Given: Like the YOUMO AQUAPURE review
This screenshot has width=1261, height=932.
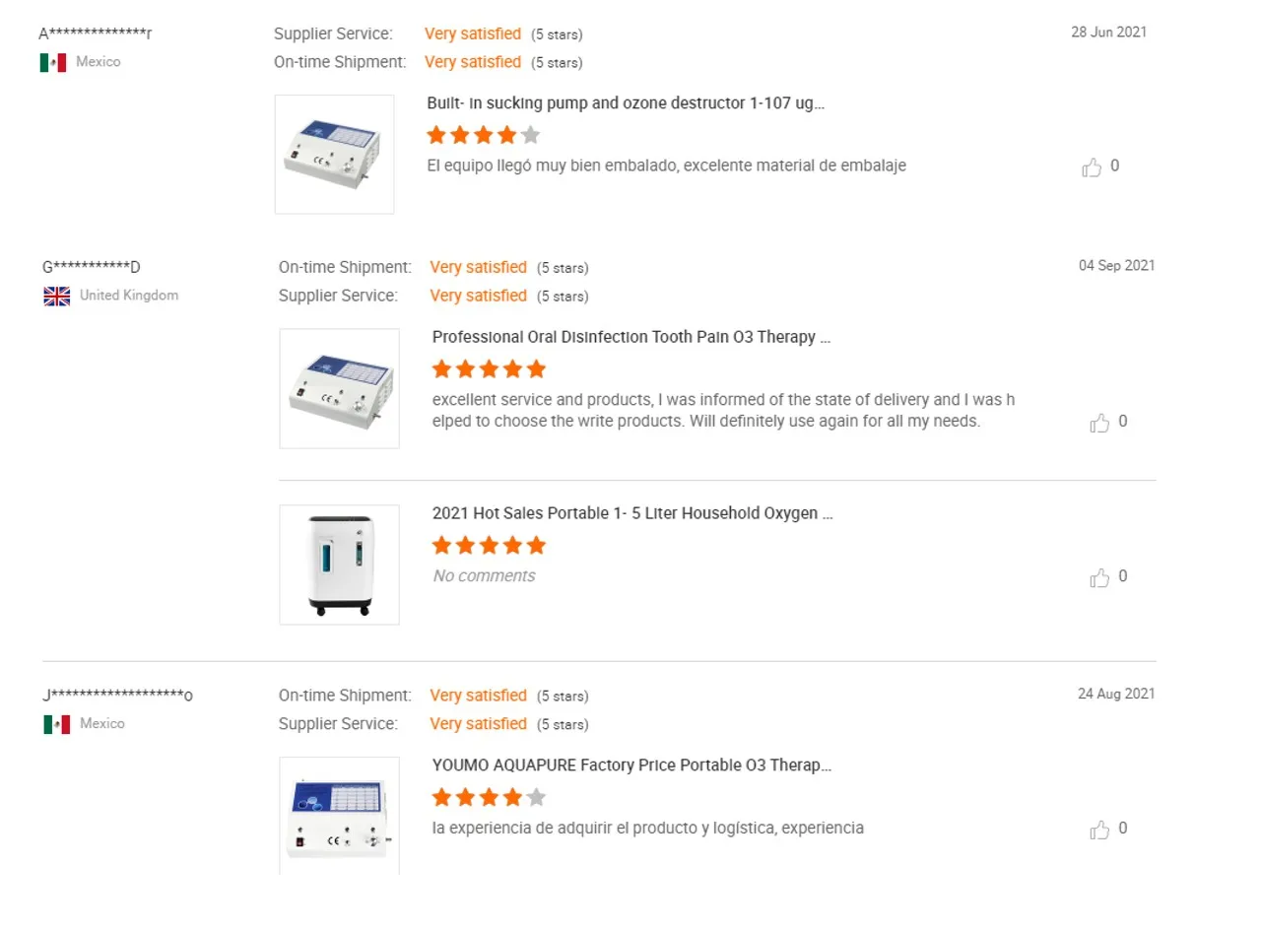Looking at the screenshot, I should click(x=1099, y=830).
